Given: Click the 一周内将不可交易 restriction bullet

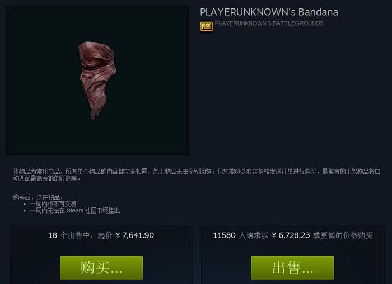Looking at the screenshot, I should (x=53, y=204).
